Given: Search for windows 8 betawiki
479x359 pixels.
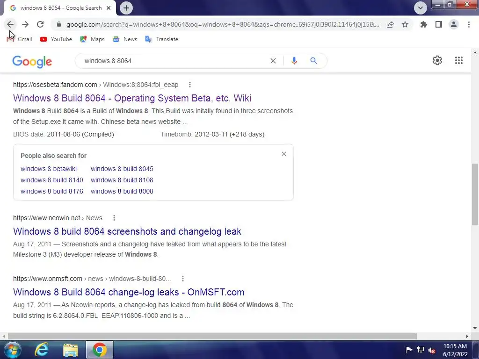Looking at the screenshot, I should click(49, 169).
